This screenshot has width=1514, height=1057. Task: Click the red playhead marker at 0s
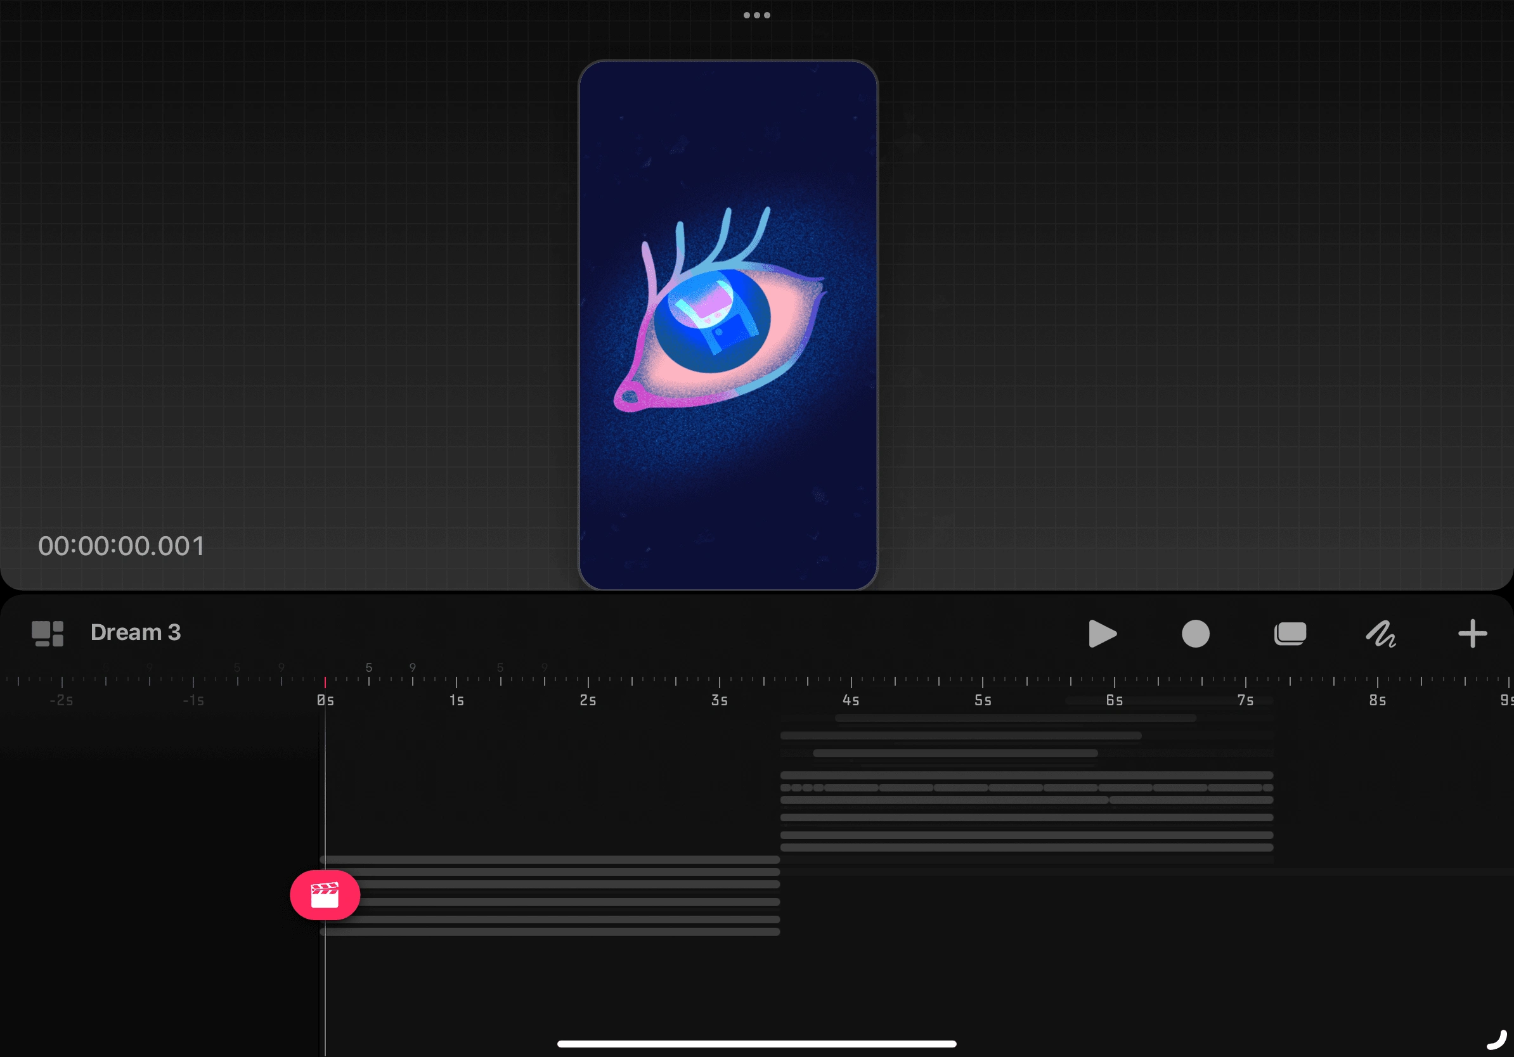pyautogui.click(x=325, y=681)
